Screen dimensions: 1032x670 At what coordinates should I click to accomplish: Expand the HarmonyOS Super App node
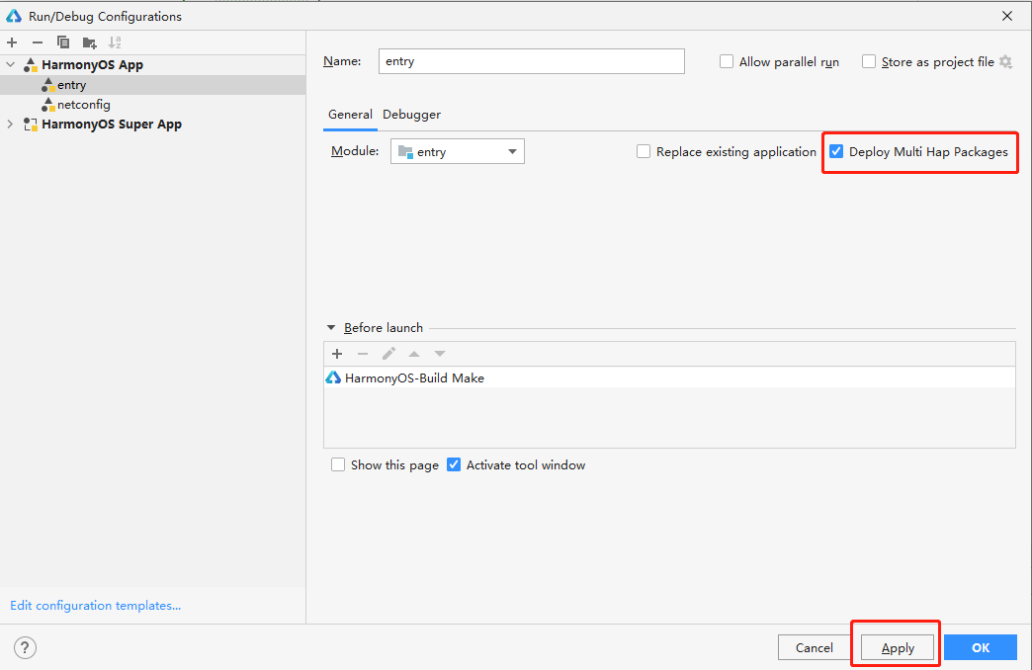pyautogui.click(x=11, y=125)
